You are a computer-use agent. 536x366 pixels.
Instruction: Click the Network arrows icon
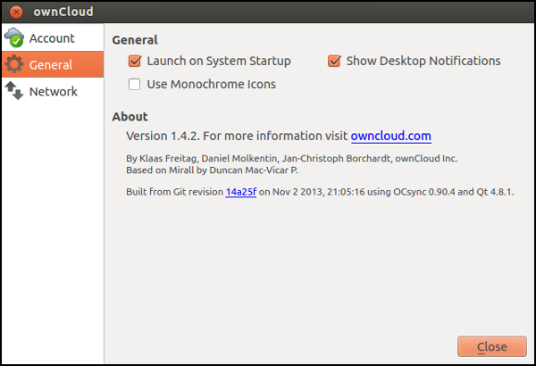(14, 91)
